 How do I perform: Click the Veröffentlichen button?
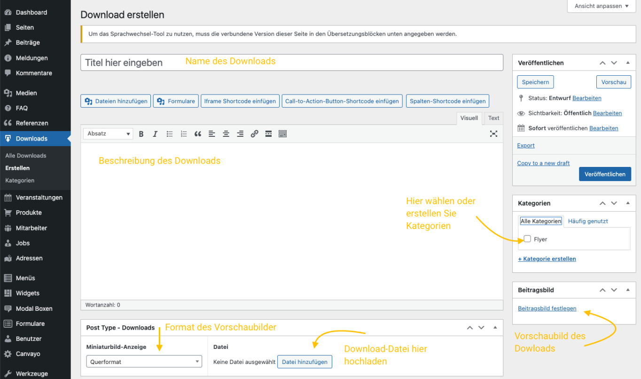[x=605, y=174]
